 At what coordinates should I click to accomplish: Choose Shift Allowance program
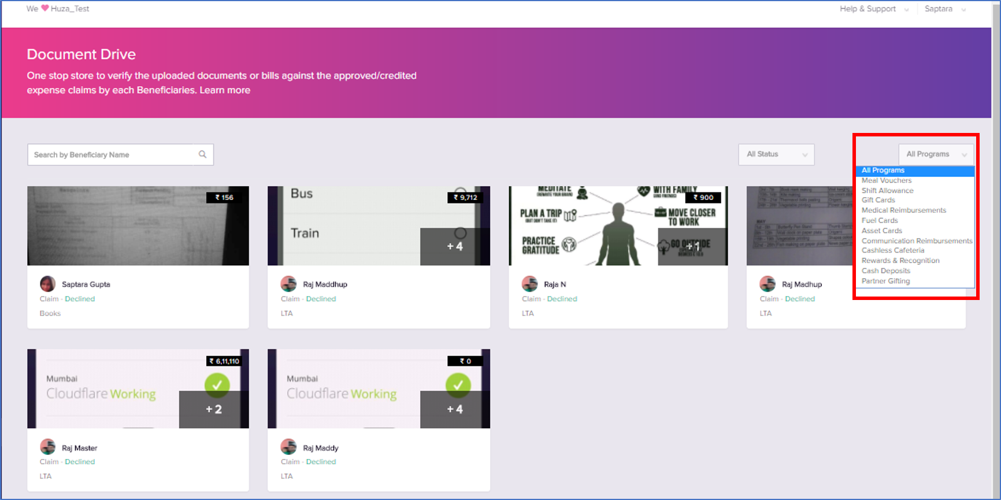[x=915, y=191]
